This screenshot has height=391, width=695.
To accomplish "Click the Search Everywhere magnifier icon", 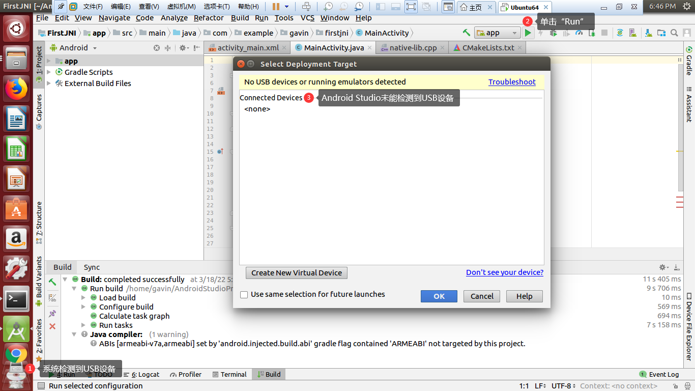I will (674, 33).
